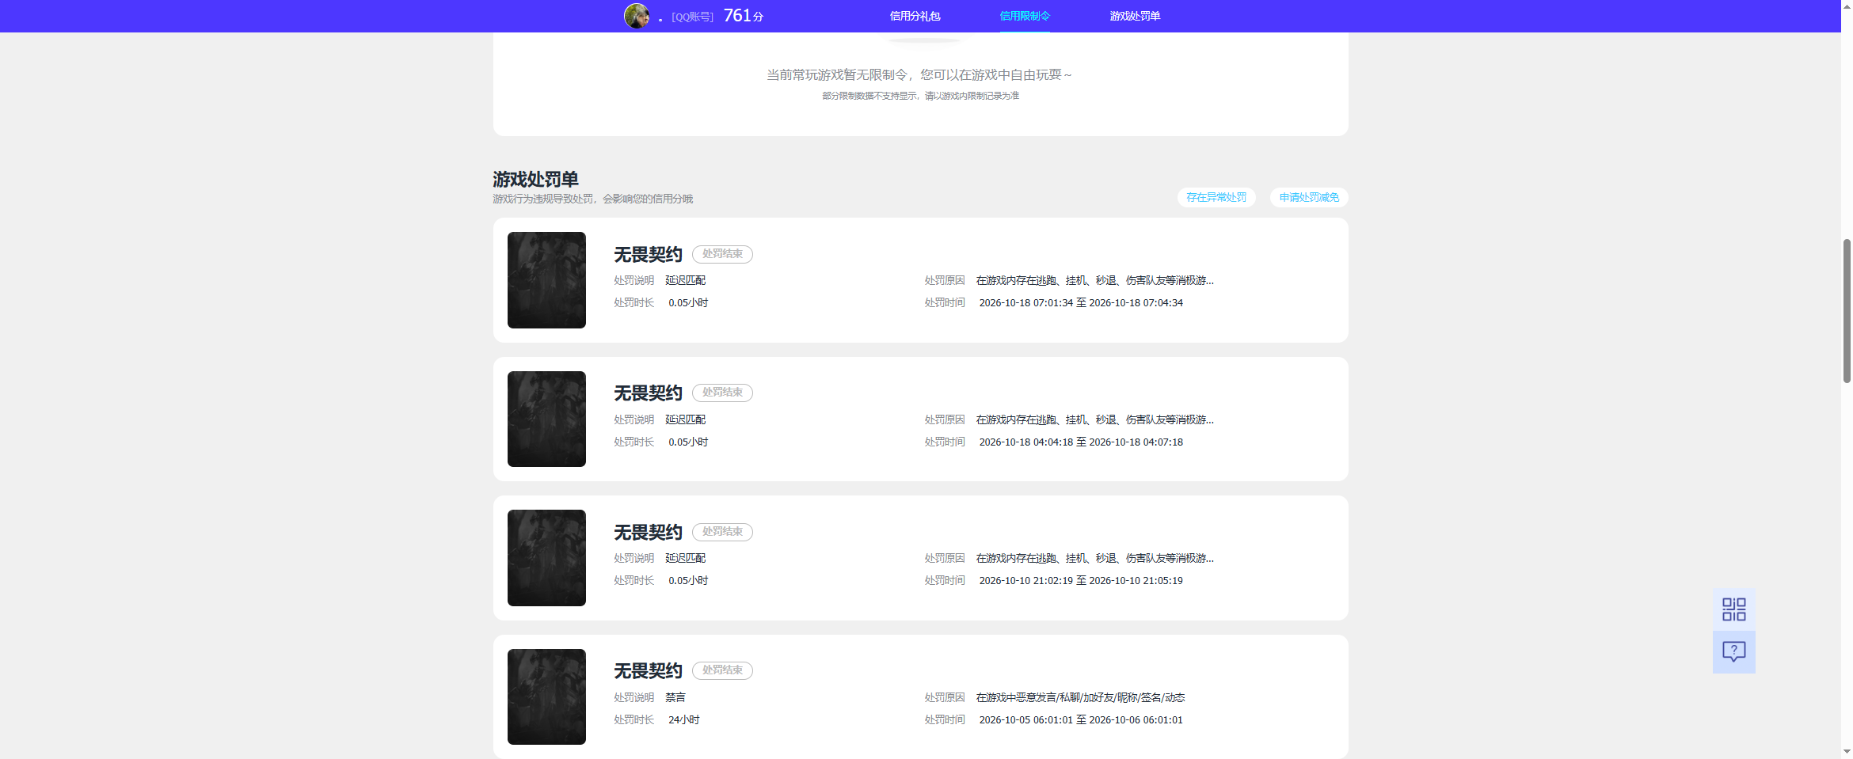1853x759 pixels.
Task: Click the 存在异常处罚 button
Action: click(1216, 197)
